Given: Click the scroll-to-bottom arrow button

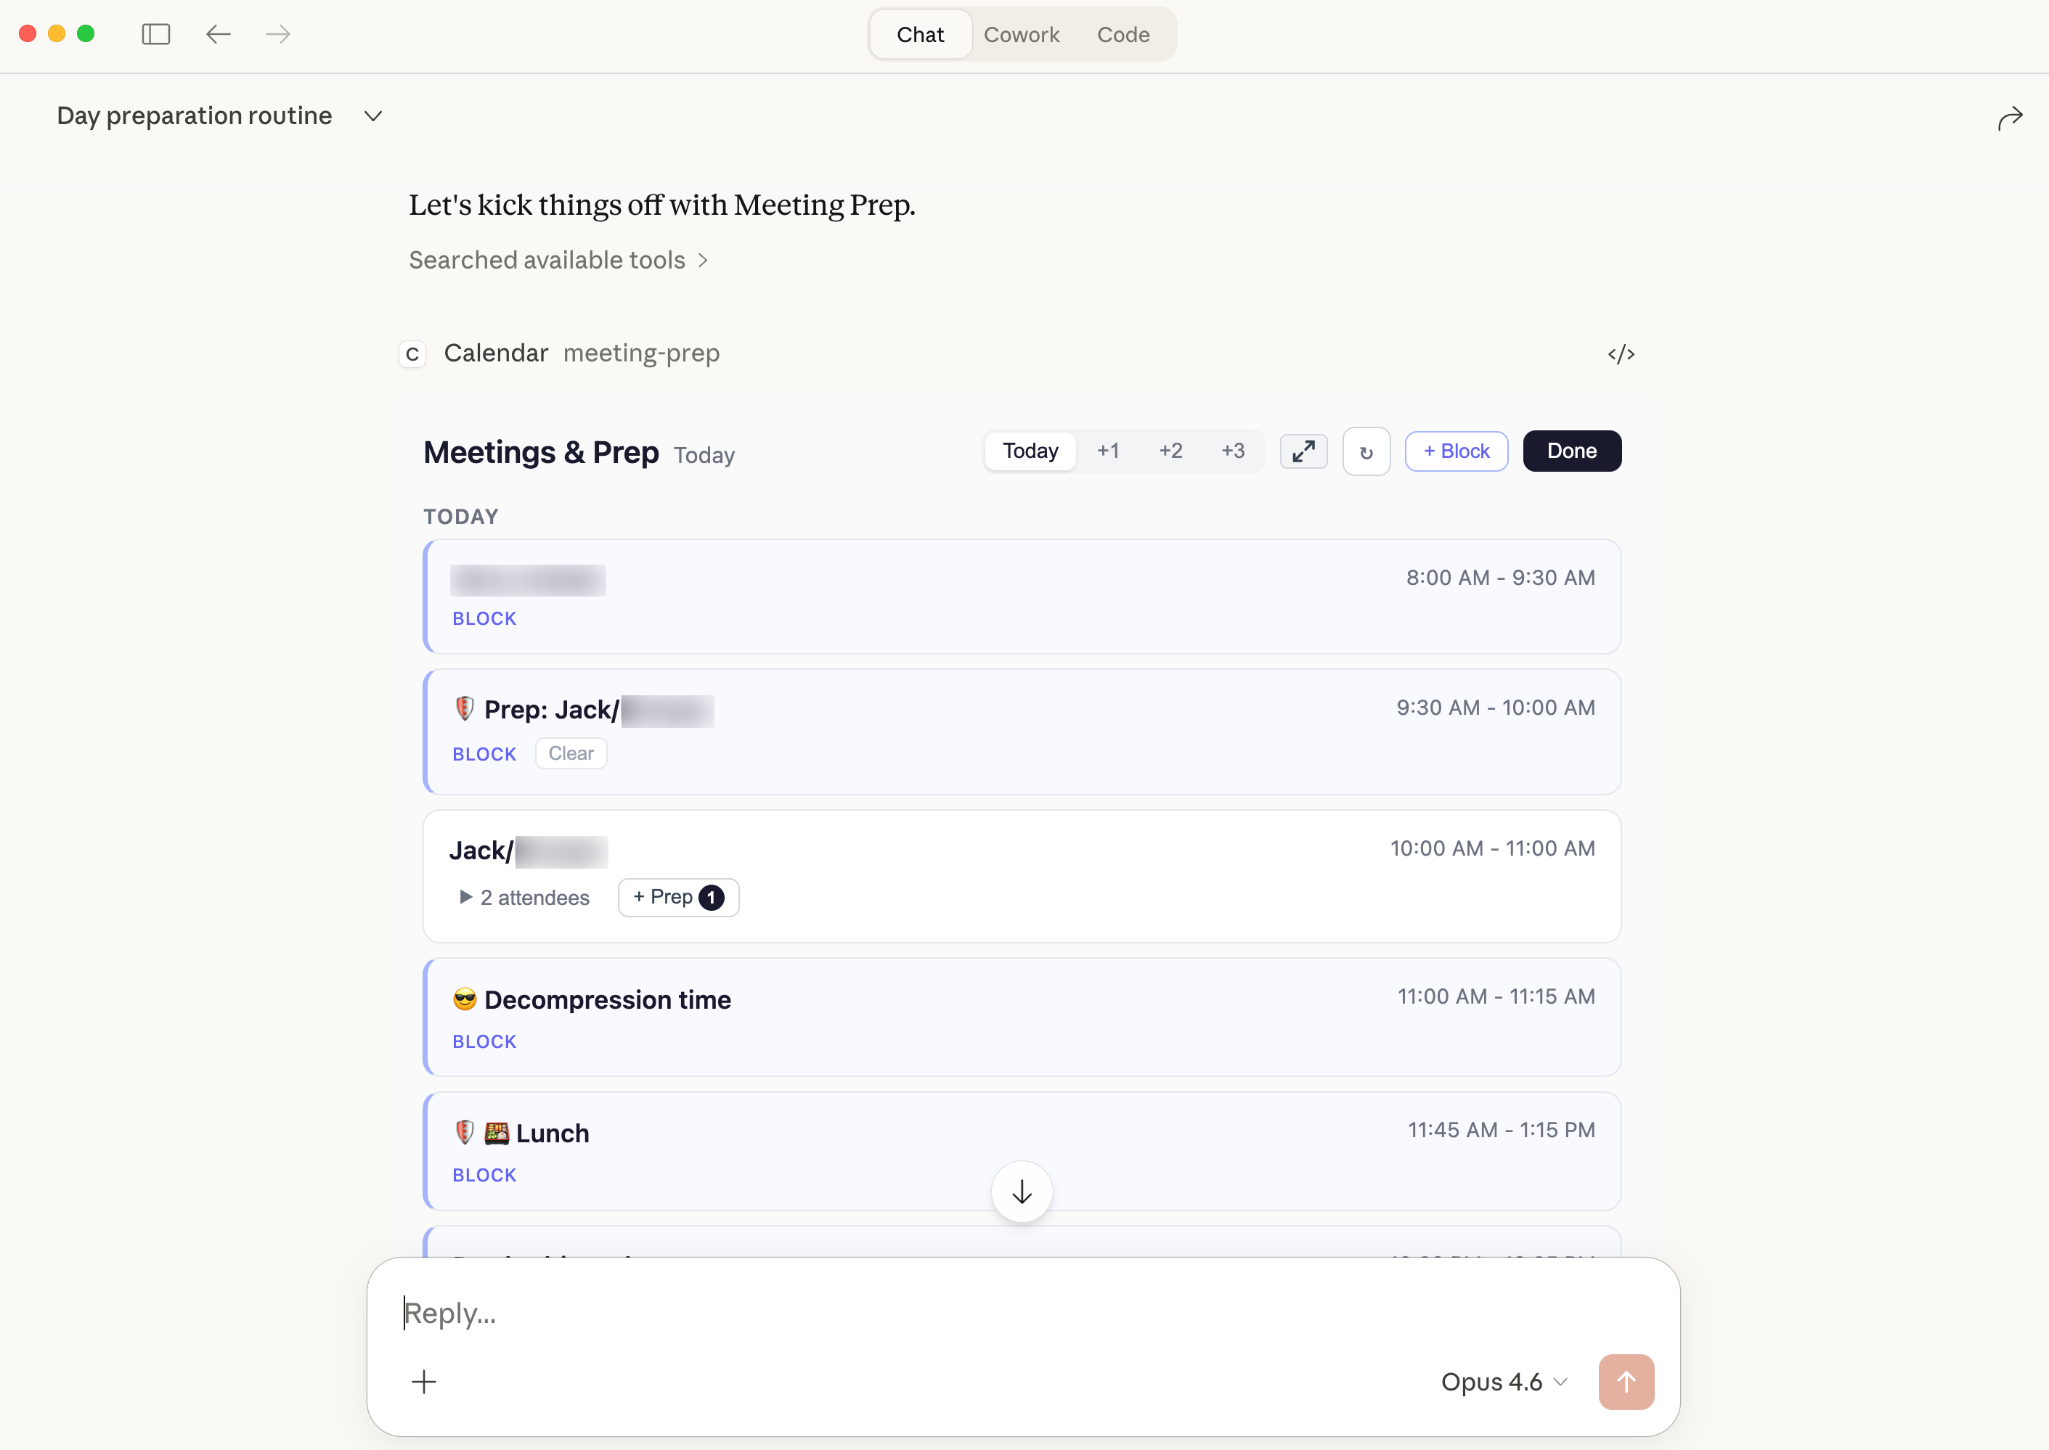Looking at the screenshot, I should [1021, 1192].
